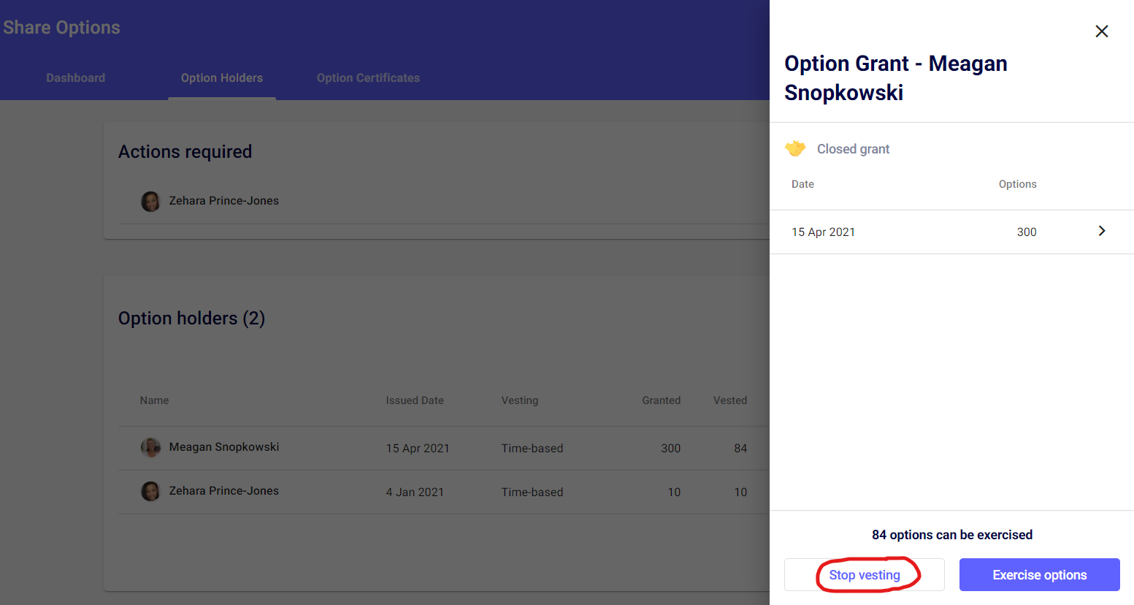The image size is (1134, 605).
Task: Click the Exercise options button
Action: point(1040,575)
